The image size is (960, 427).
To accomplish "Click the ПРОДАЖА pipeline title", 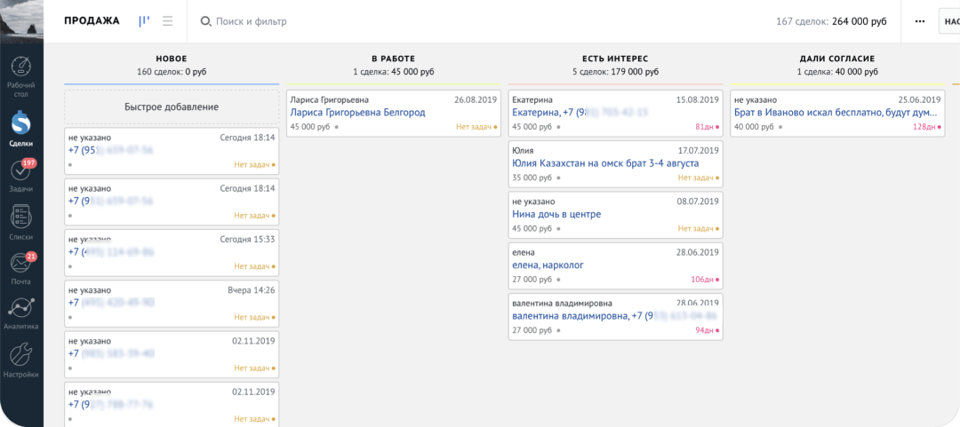I will (92, 21).
